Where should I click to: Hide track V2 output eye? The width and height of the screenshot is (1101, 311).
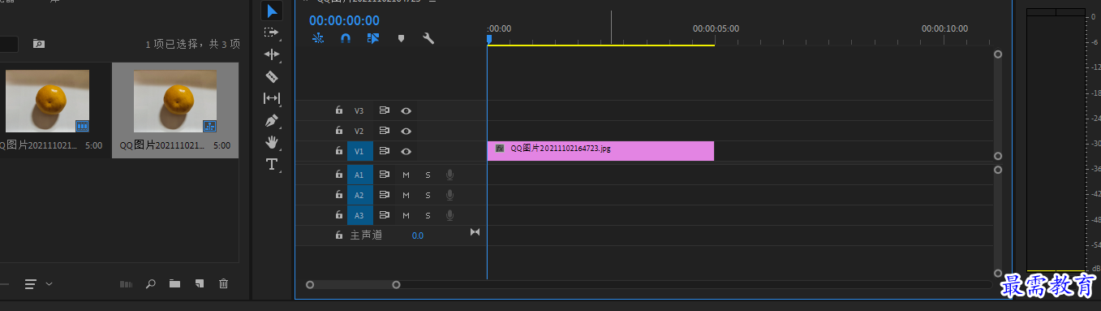click(406, 131)
